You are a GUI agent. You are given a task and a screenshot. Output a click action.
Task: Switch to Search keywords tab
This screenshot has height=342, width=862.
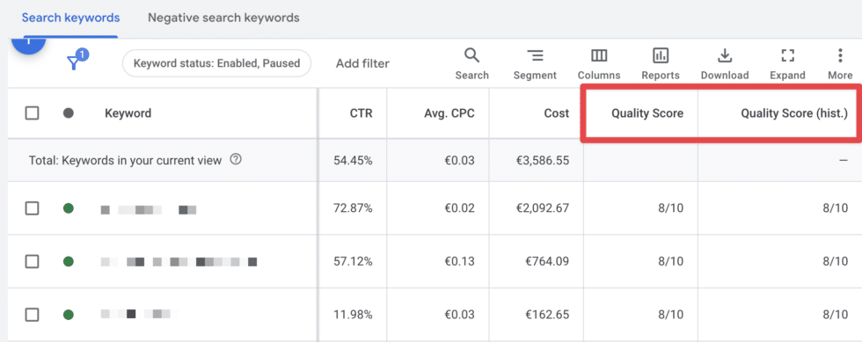click(71, 18)
